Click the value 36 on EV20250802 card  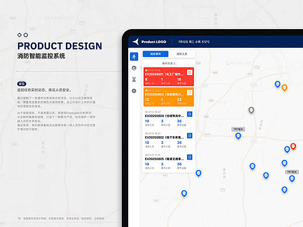click(x=179, y=143)
